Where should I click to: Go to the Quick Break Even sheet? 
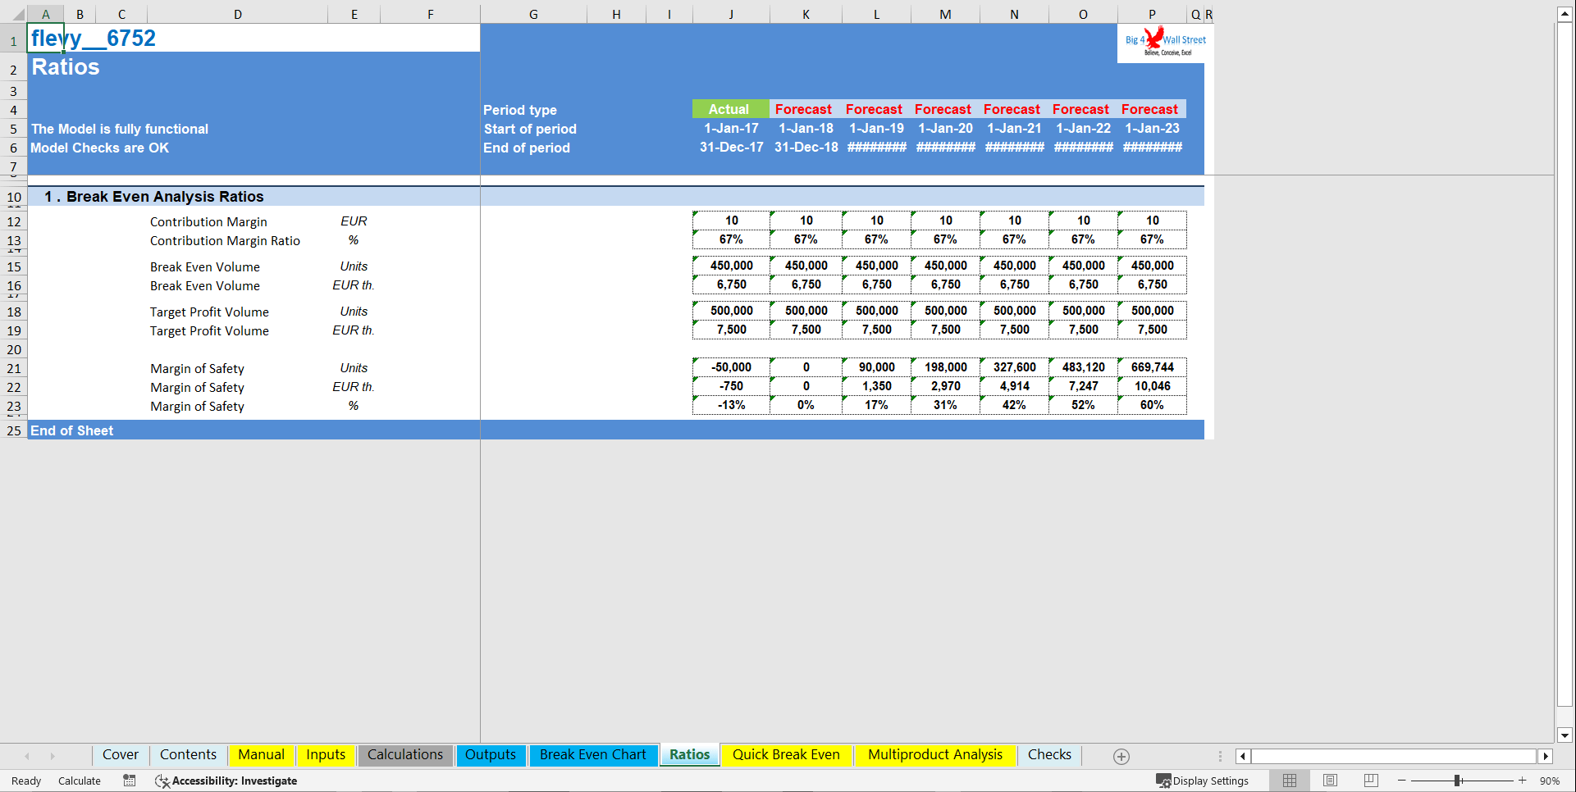(786, 754)
